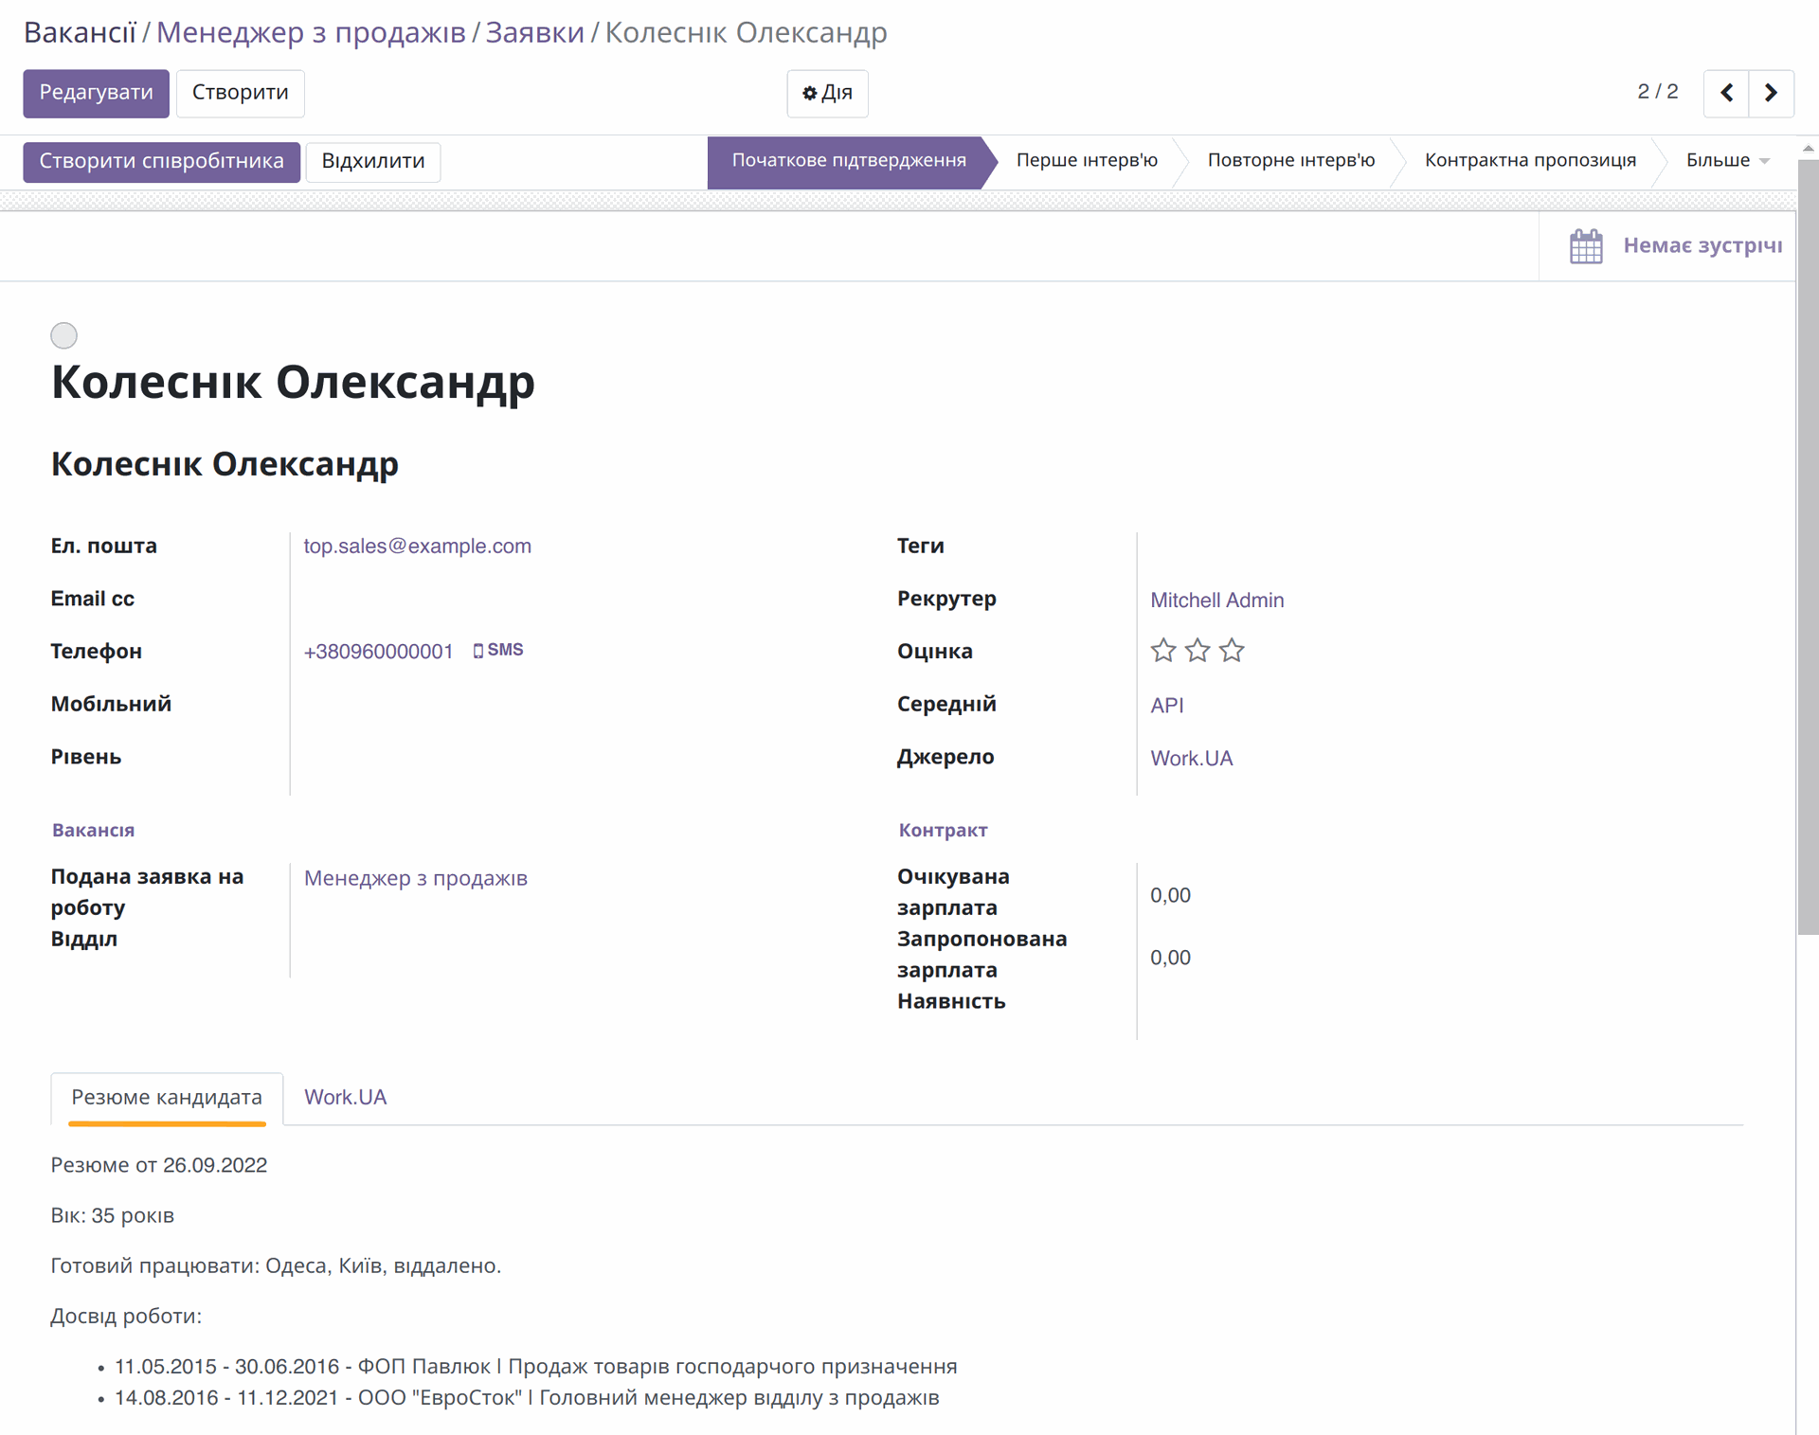Click the Створити button
1819x1435 pixels.
point(241,93)
